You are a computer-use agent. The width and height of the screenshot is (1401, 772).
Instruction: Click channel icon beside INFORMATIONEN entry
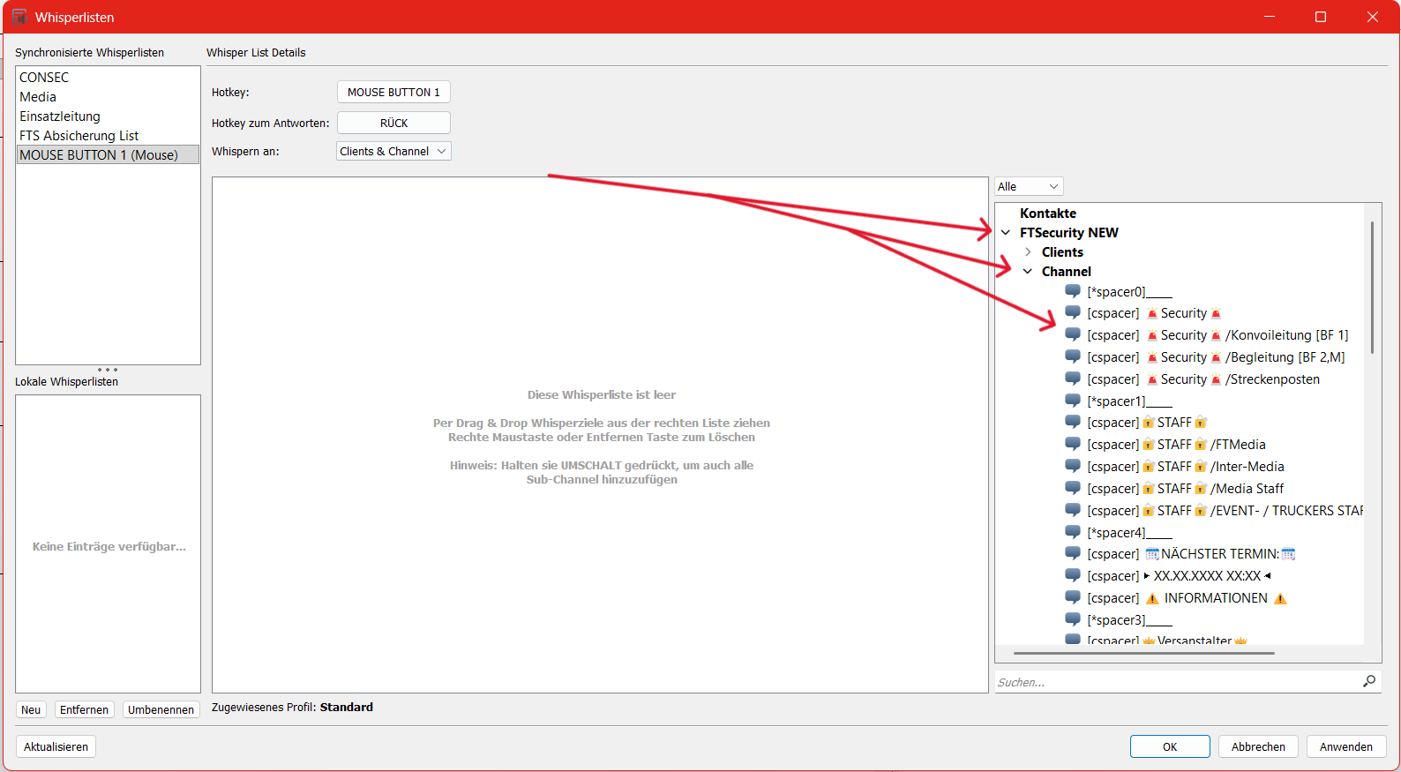coord(1072,597)
